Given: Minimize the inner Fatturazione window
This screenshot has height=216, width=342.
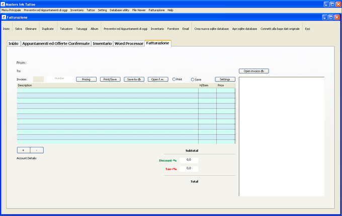Looking at the screenshot, I should (325, 18).
